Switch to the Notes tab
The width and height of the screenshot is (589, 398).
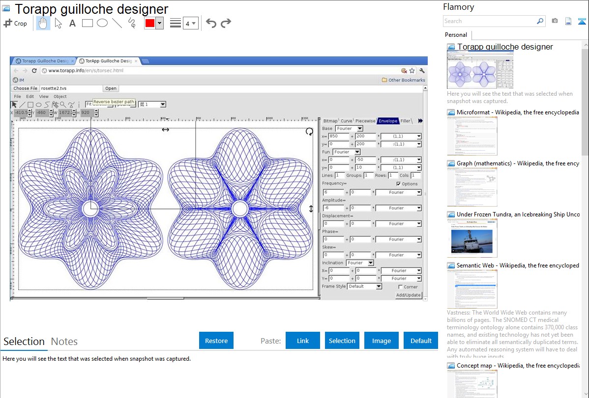pyautogui.click(x=64, y=342)
